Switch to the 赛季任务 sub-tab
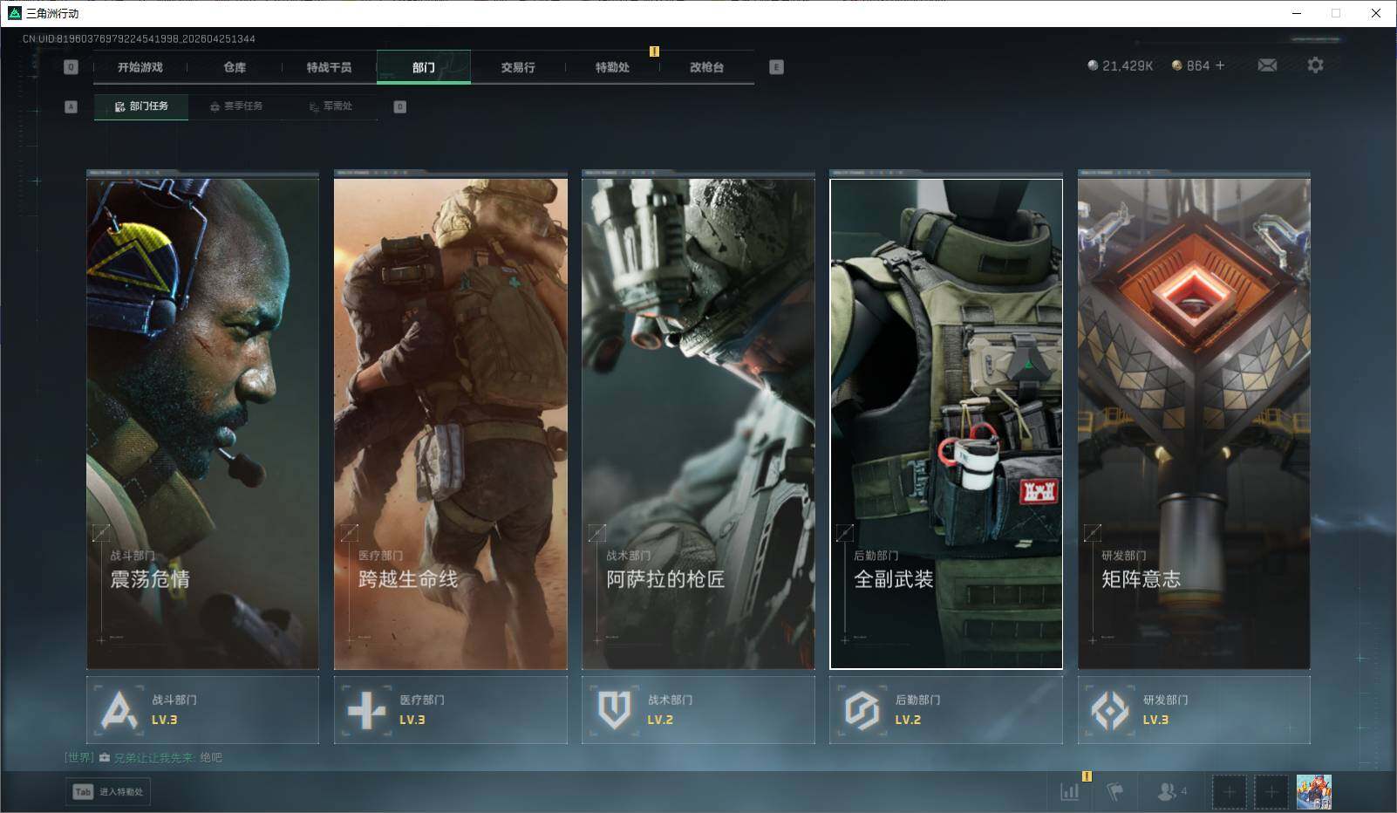 236,106
